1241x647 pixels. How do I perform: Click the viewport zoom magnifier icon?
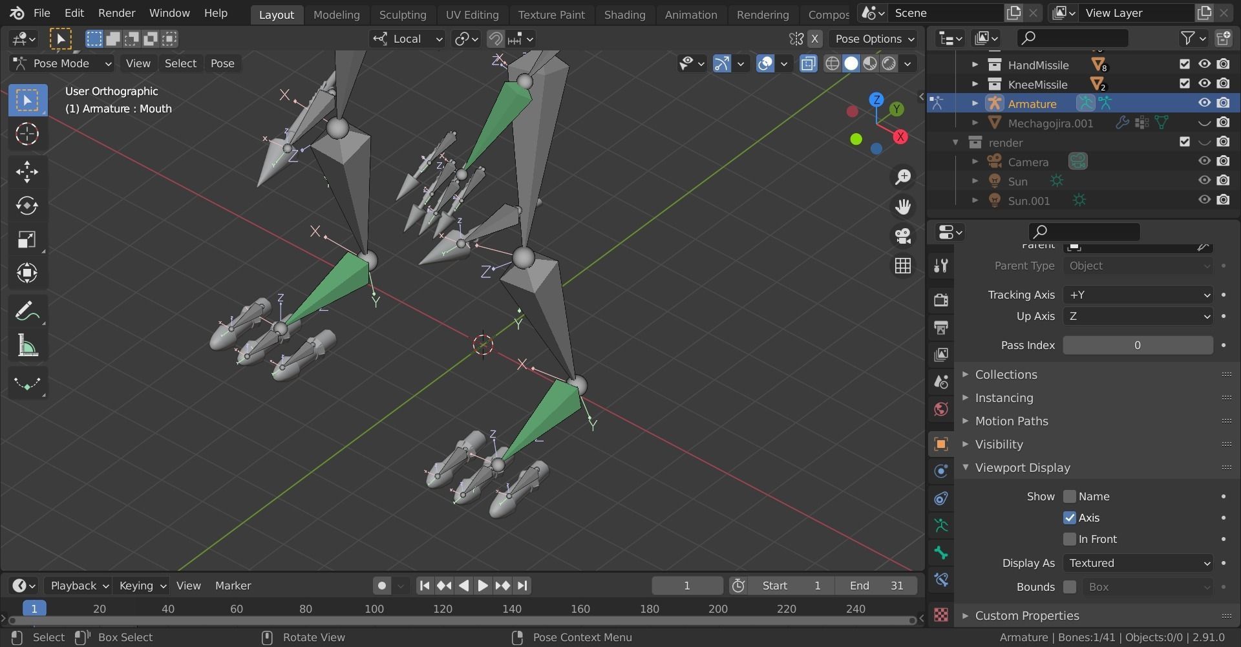pos(903,177)
